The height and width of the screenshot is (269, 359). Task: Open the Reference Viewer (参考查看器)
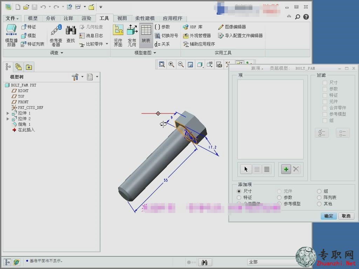pyautogui.click(x=56, y=35)
